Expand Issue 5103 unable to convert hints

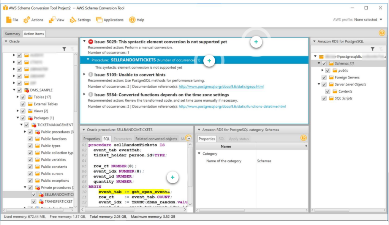[84, 74]
